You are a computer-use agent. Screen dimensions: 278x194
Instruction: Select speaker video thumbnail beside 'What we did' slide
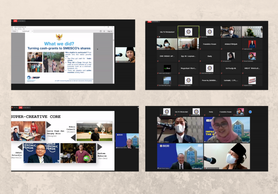pyautogui.click(x=125, y=55)
